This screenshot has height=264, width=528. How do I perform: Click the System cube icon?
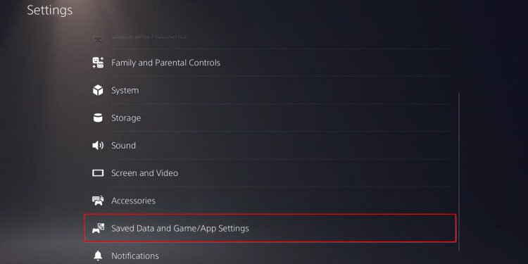click(x=98, y=90)
